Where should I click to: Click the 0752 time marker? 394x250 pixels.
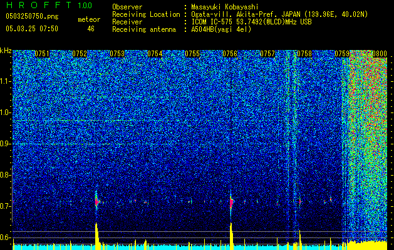tap(80, 54)
